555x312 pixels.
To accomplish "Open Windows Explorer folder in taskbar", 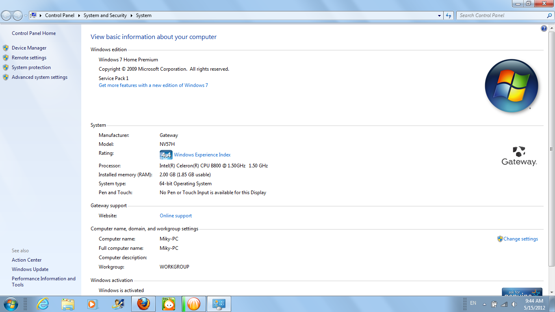I will tap(68, 304).
